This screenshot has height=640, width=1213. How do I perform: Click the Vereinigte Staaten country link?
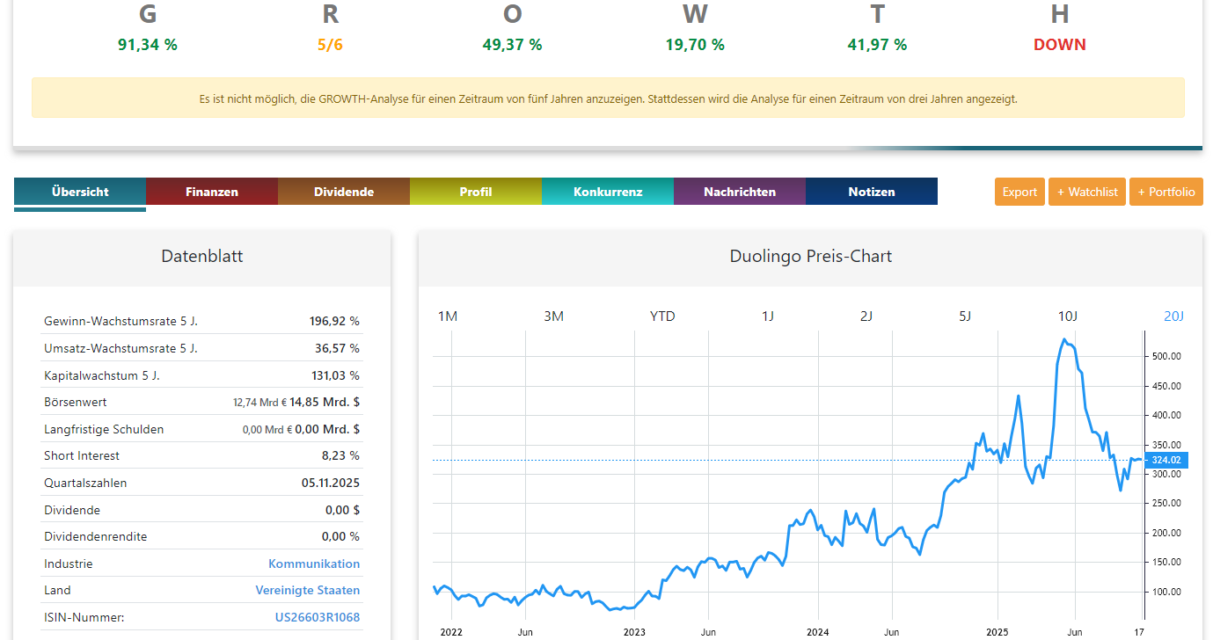307,590
